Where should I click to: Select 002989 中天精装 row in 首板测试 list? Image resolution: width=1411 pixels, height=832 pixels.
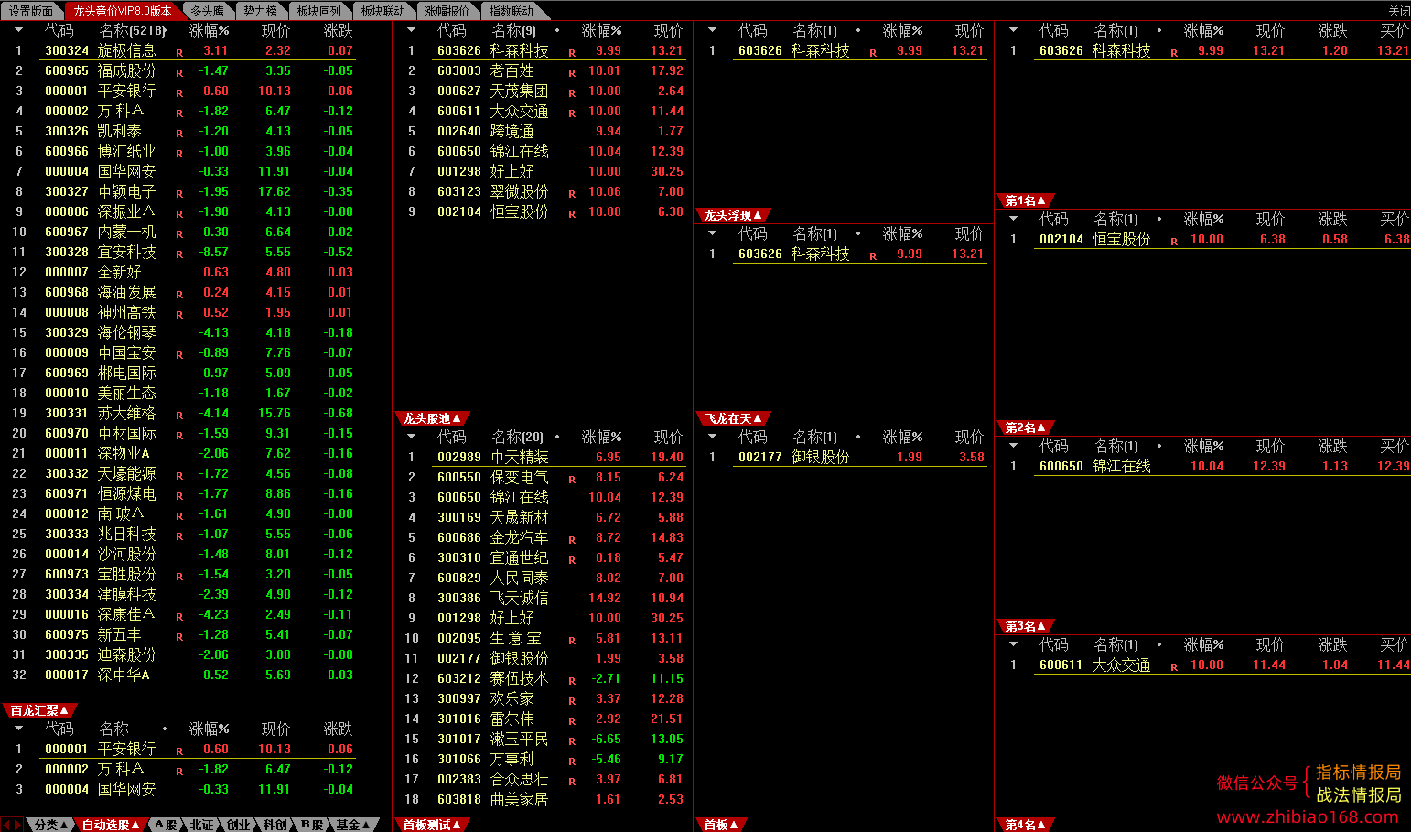click(x=544, y=457)
